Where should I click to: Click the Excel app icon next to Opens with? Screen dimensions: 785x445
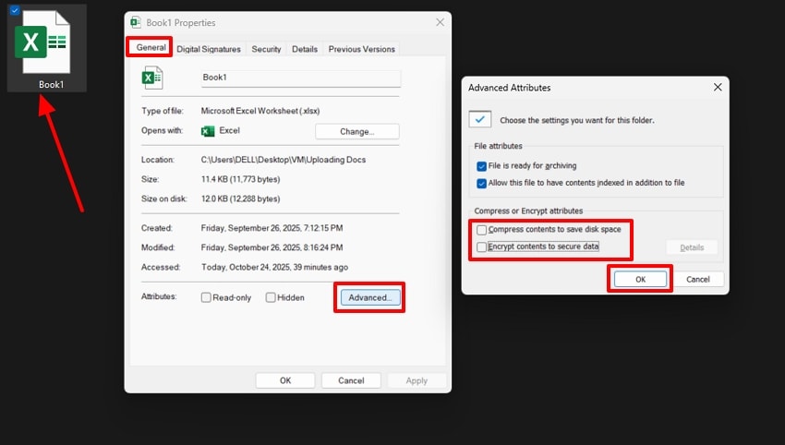(208, 131)
